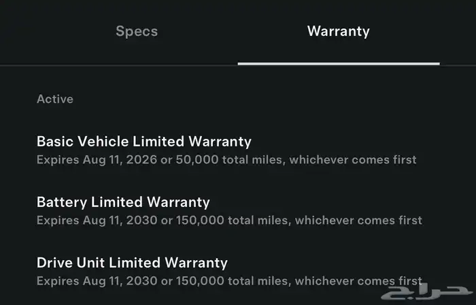Click 'whichever comes first' in Basic Vehicle line

pyautogui.click(x=352, y=160)
